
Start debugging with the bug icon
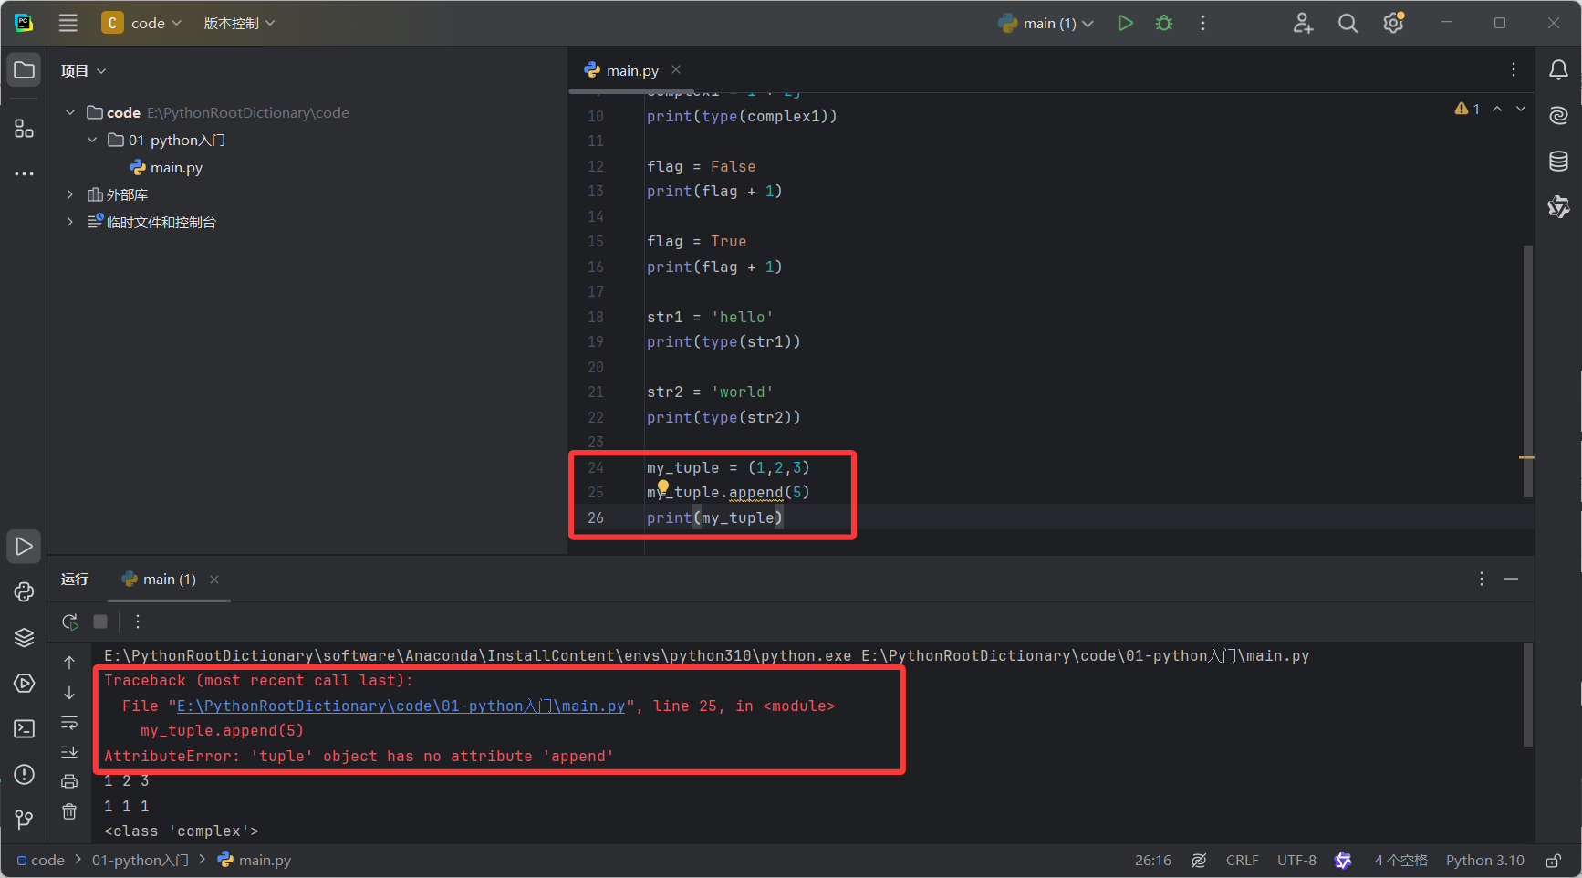(1164, 23)
